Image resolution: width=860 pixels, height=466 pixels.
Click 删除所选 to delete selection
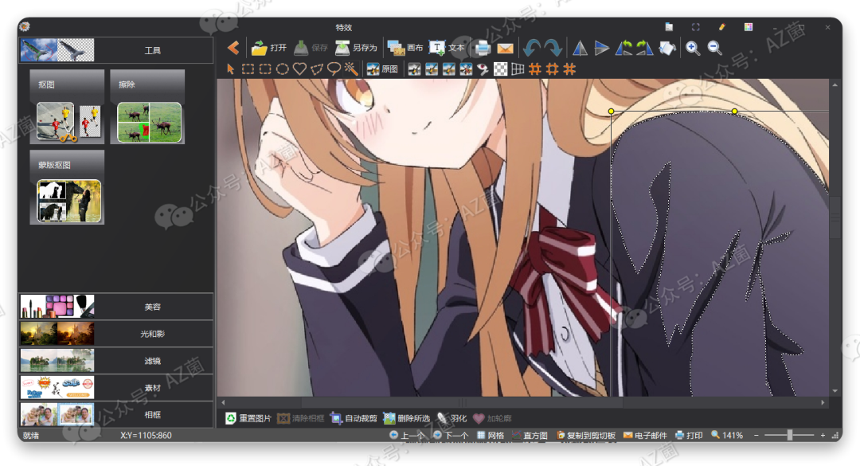[406, 418]
